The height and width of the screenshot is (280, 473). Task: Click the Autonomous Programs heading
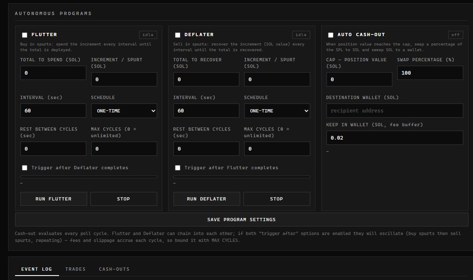[53, 13]
